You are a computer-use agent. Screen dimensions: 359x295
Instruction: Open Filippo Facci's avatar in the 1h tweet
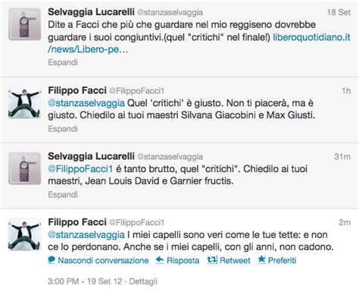click(24, 103)
